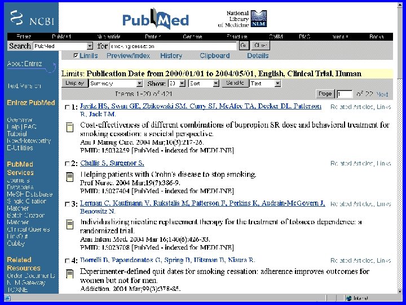Open the Details tab
Image resolution: width=406 pixels, height=305 pixels.
point(258,55)
